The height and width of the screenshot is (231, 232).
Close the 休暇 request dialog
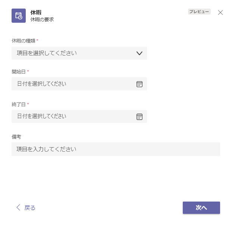pyautogui.click(x=220, y=12)
